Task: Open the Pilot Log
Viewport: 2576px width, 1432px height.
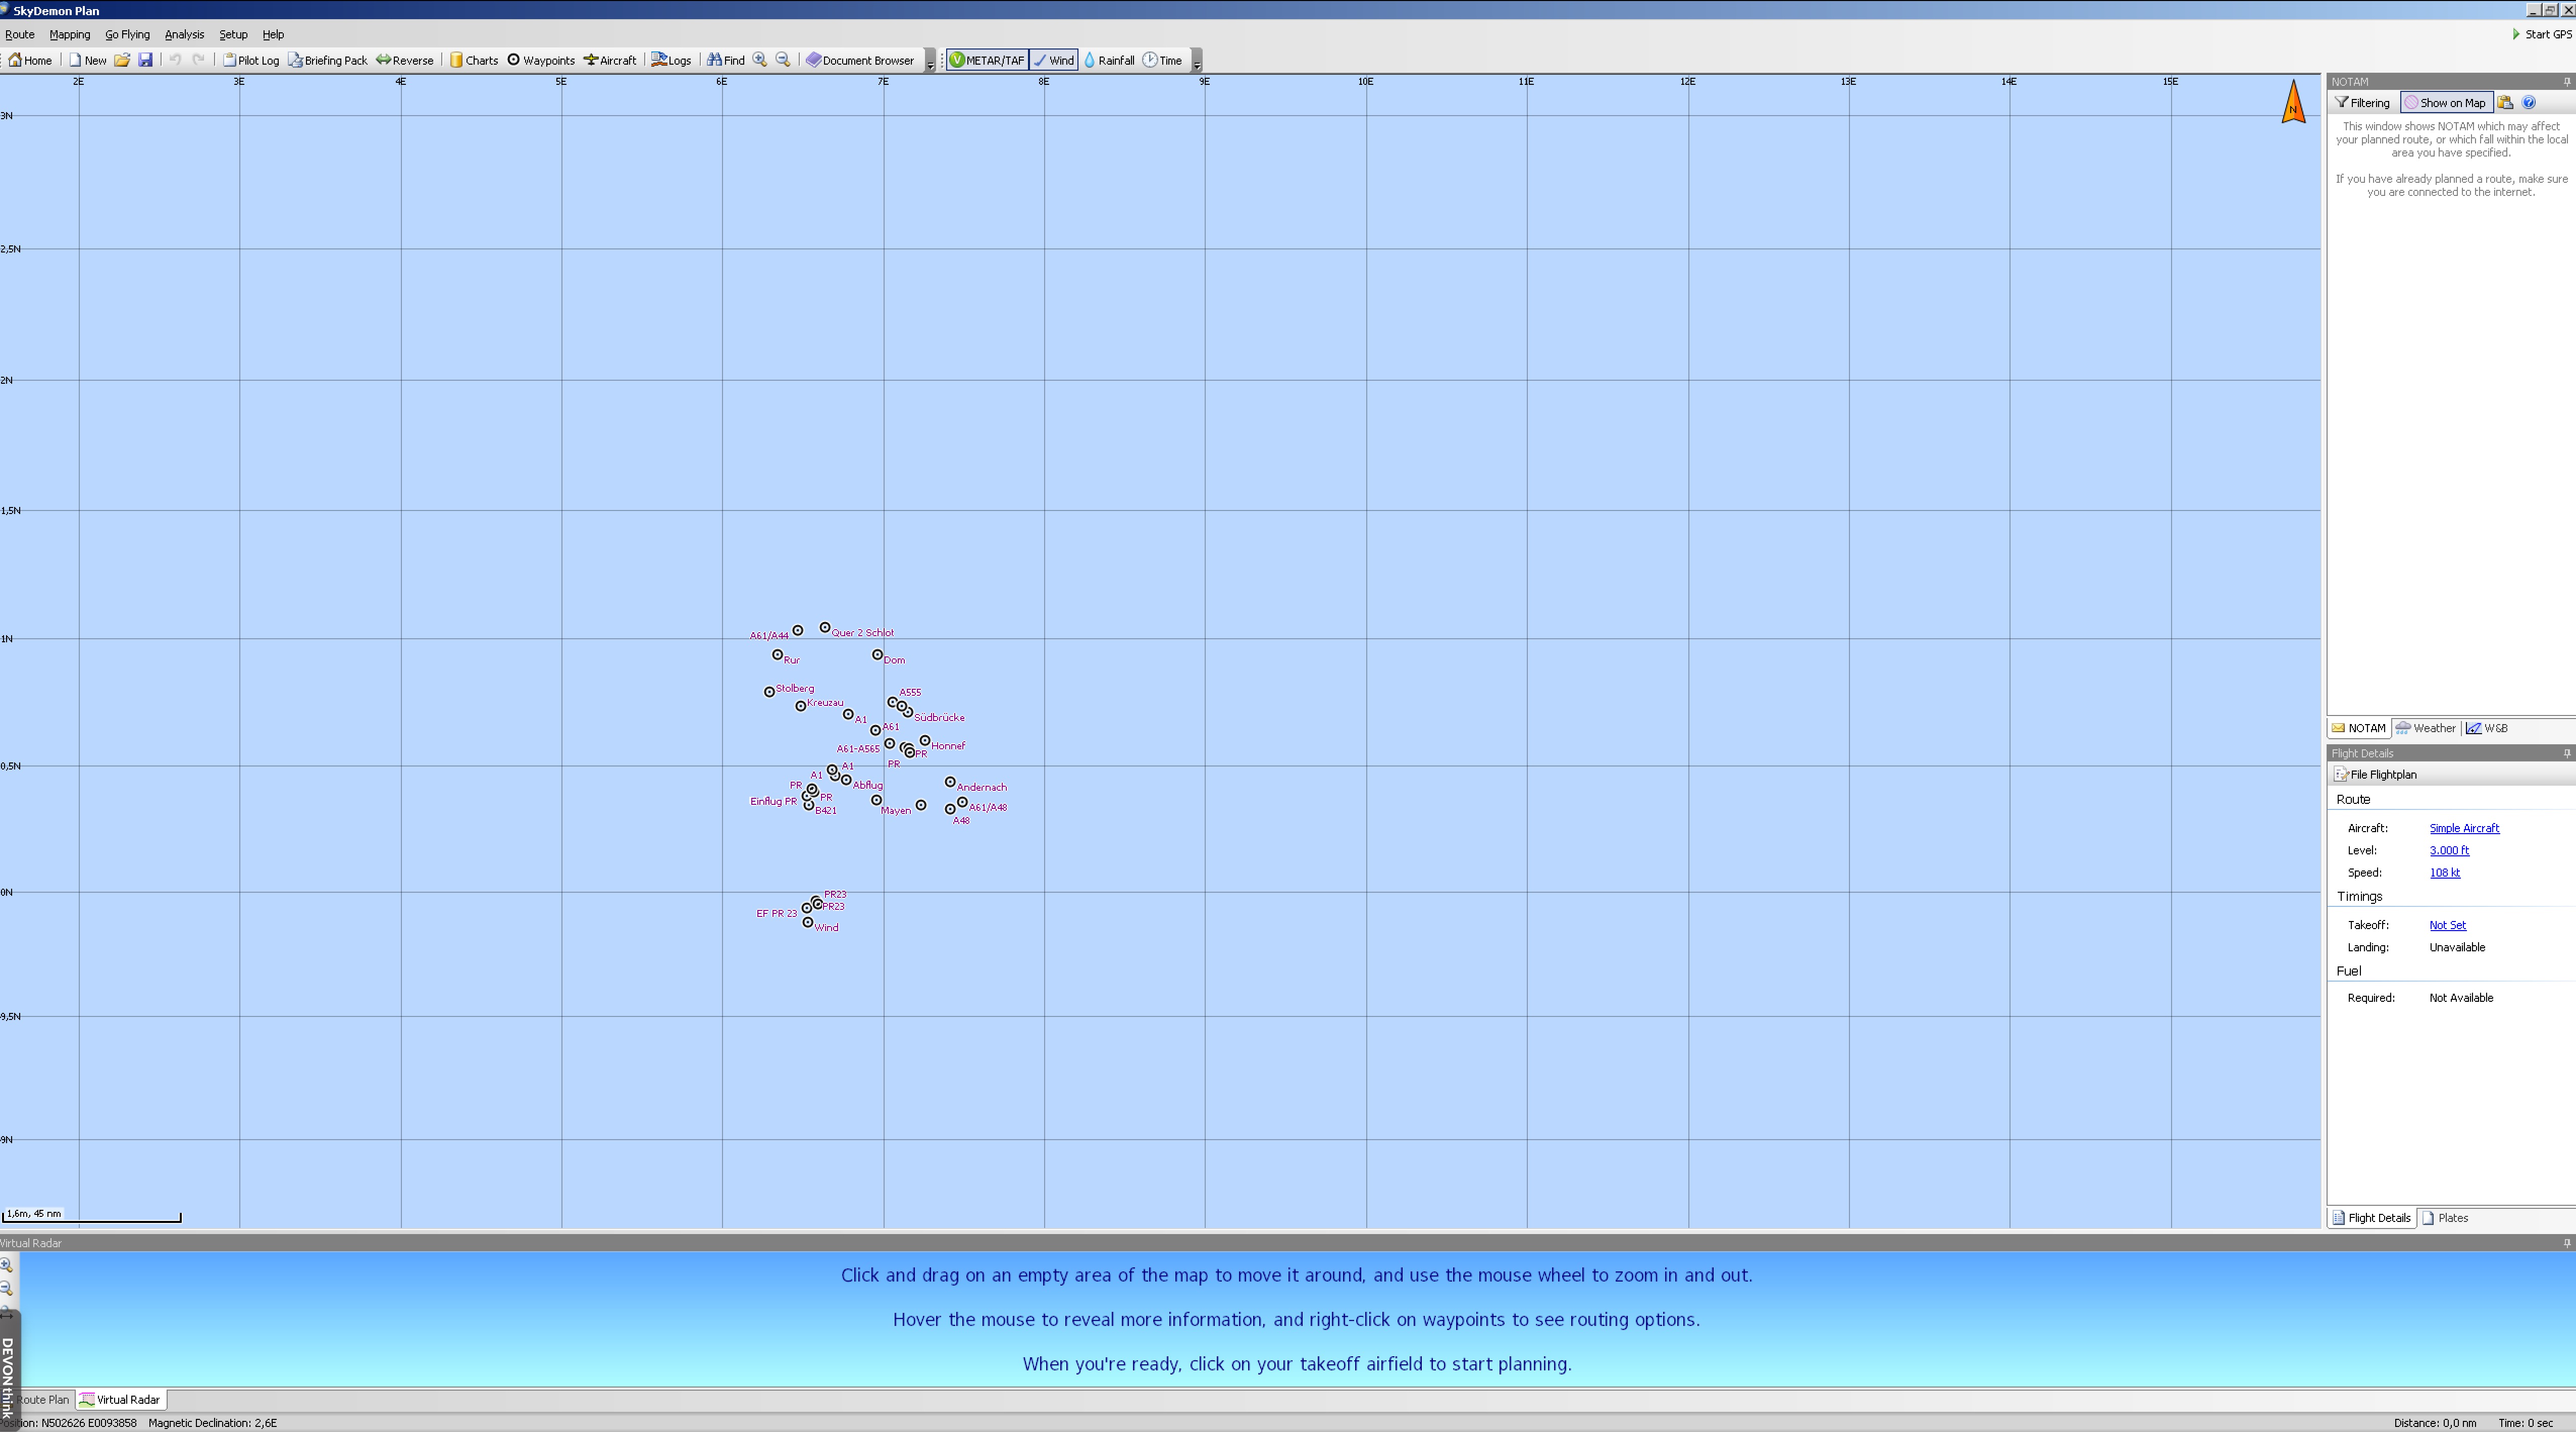Action: click(251, 60)
